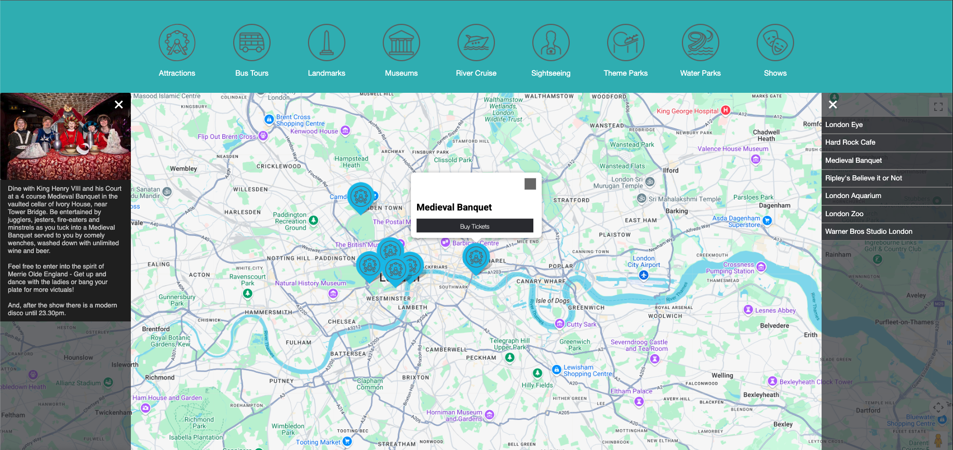The image size is (953, 450).
Task: Click the Medieval Banquet popup title
Action: tap(454, 207)
